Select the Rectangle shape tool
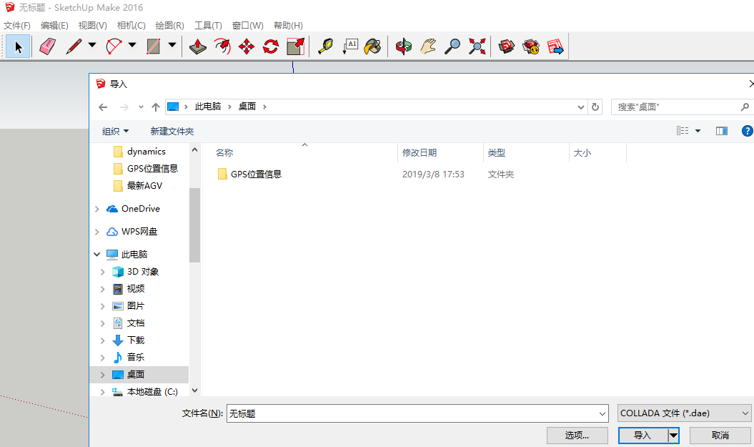Screen dimensions: 754x447 pyautogui.click(x=154, y=46)
